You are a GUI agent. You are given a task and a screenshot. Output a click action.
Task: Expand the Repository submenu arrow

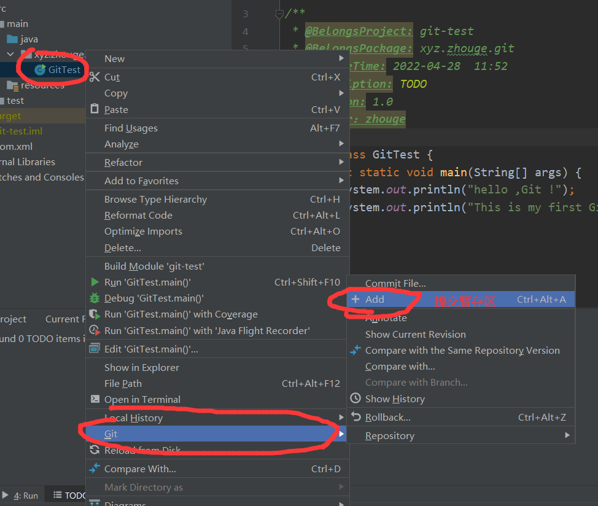pos(567,435)
